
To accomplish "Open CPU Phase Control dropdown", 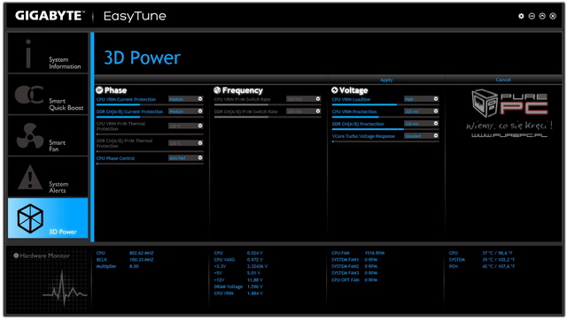I will pyautogui.click(x=185, y=158).
